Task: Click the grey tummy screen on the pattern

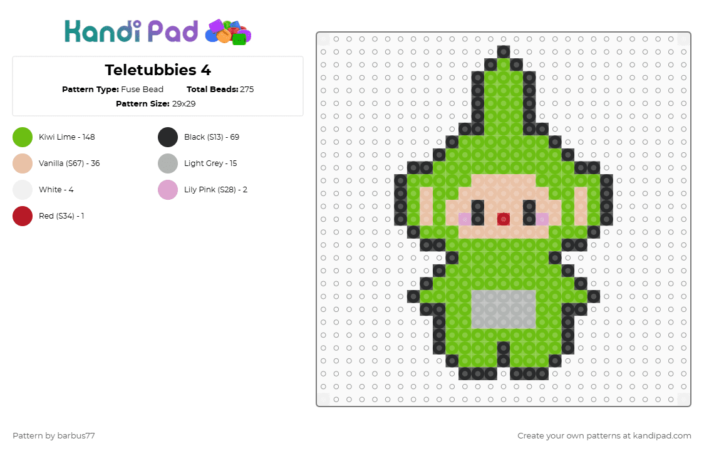Action: (x=504, y=309)
